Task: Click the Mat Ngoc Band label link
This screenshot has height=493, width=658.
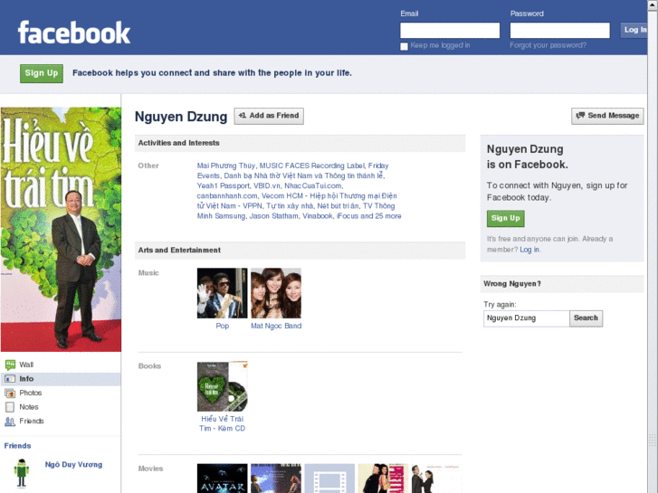Action: click(276, 326)
